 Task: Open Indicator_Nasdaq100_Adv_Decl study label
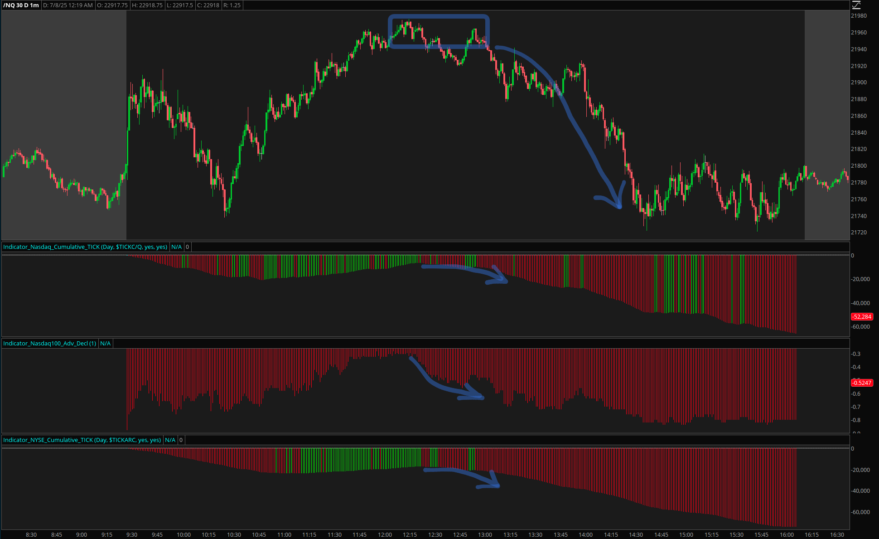(x=49, y=344)
